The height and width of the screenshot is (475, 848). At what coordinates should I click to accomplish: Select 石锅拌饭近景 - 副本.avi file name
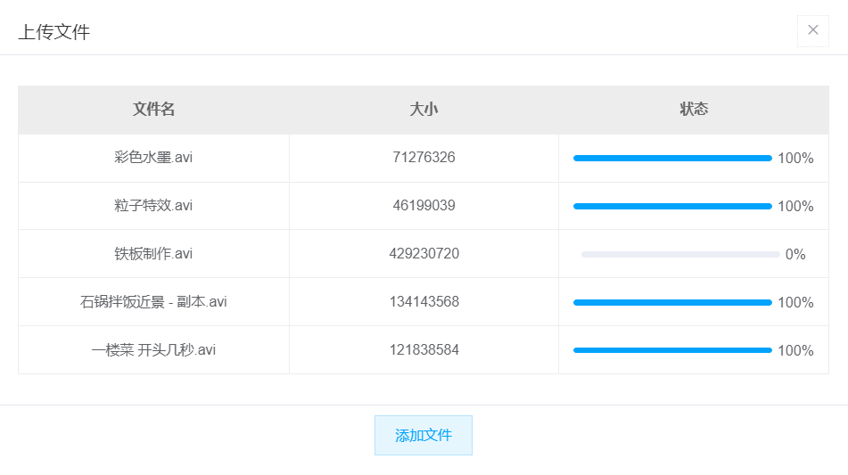point(153,301)
